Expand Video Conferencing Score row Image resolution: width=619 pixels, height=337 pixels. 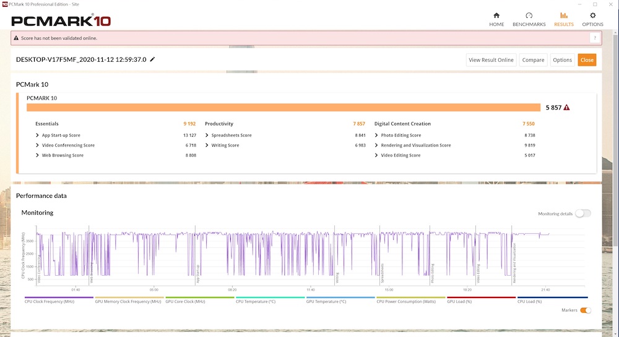(x=38, y=145)
